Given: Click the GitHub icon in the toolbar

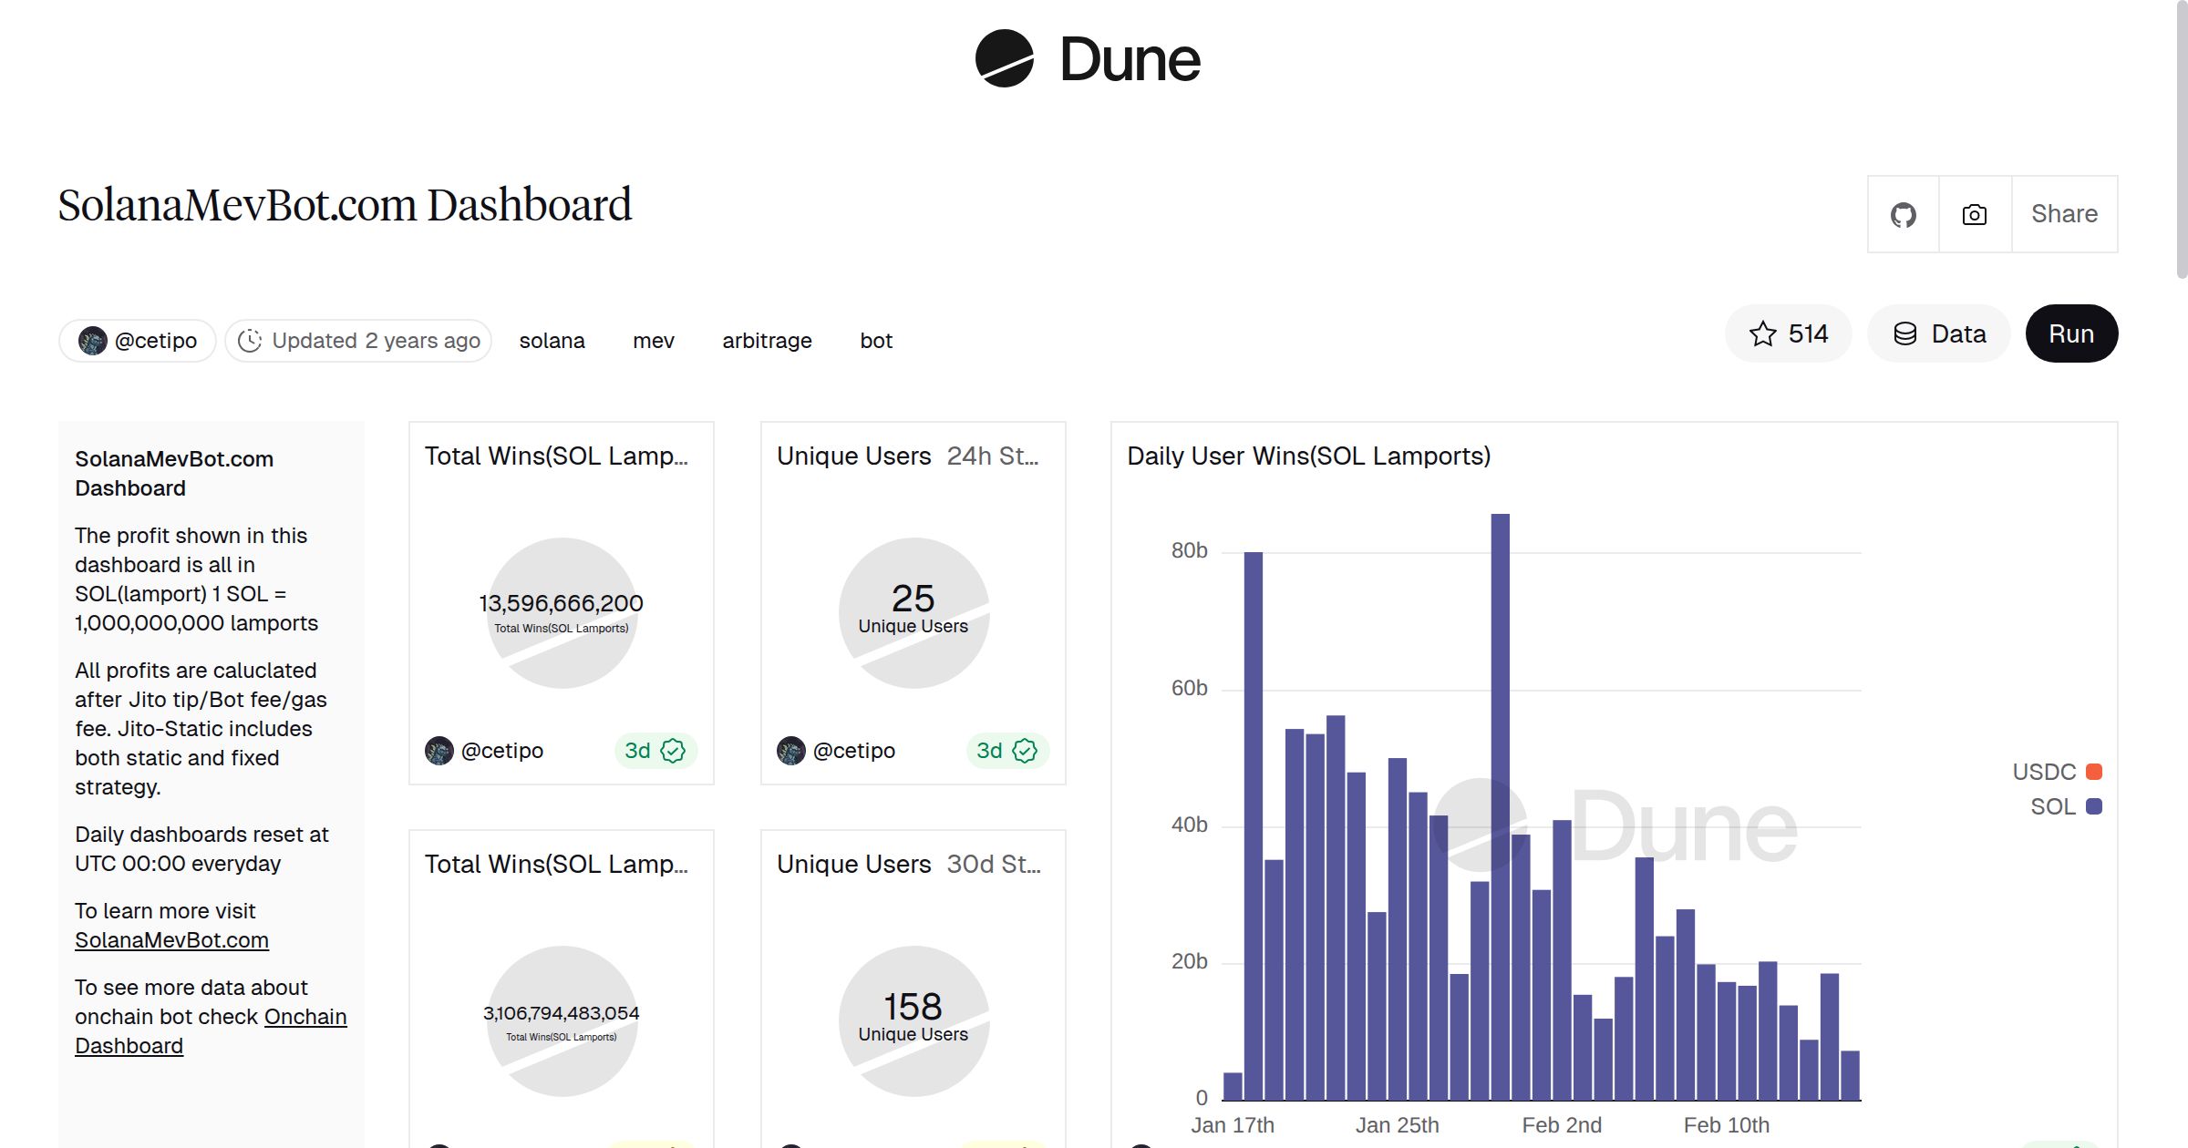Looking at the screenshot, I should click(x=1904, y=214).
